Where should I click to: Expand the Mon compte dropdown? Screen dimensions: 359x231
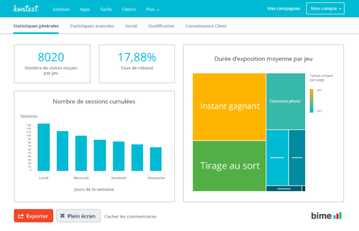pyautogui.click(x=325, y=8)
